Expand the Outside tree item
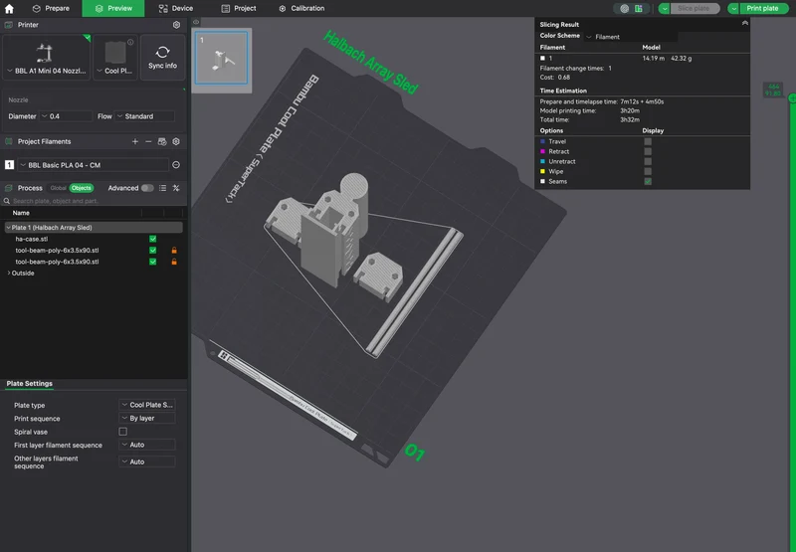 (9, 273)
